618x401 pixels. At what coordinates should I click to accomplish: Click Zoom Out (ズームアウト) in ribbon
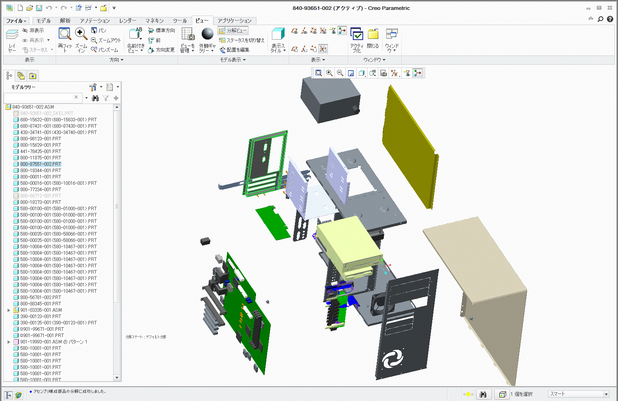(106, 40)
